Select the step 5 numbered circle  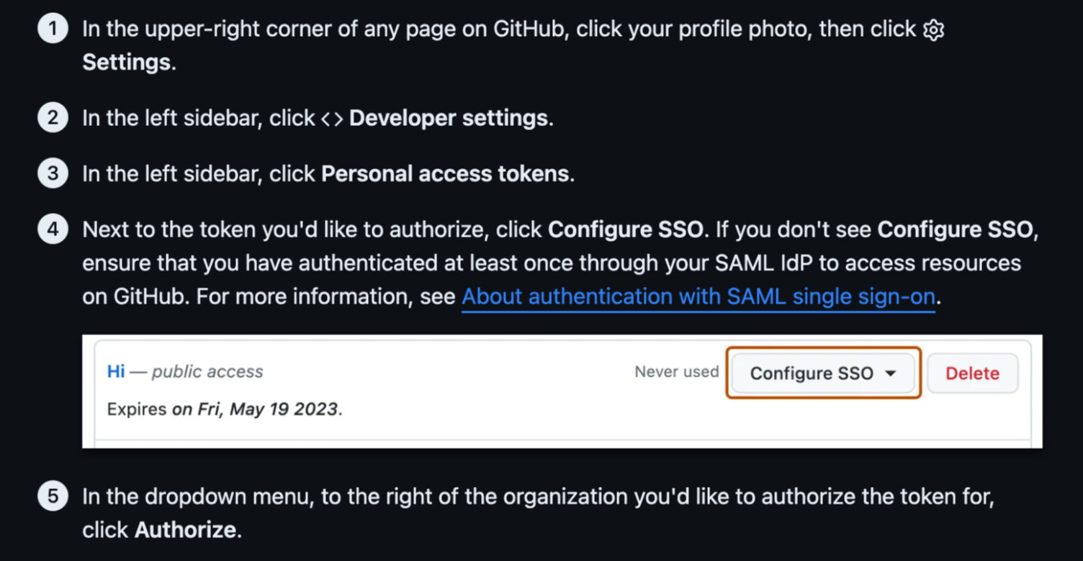pyautogui.click(x=52, y=496)
